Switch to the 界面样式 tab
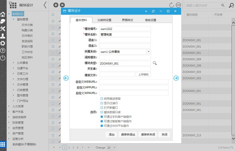The height and width of the screenshot is (151, 235). [x=128, y=20]
